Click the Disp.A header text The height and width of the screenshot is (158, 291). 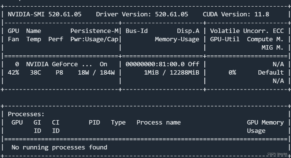coord(188,31)
